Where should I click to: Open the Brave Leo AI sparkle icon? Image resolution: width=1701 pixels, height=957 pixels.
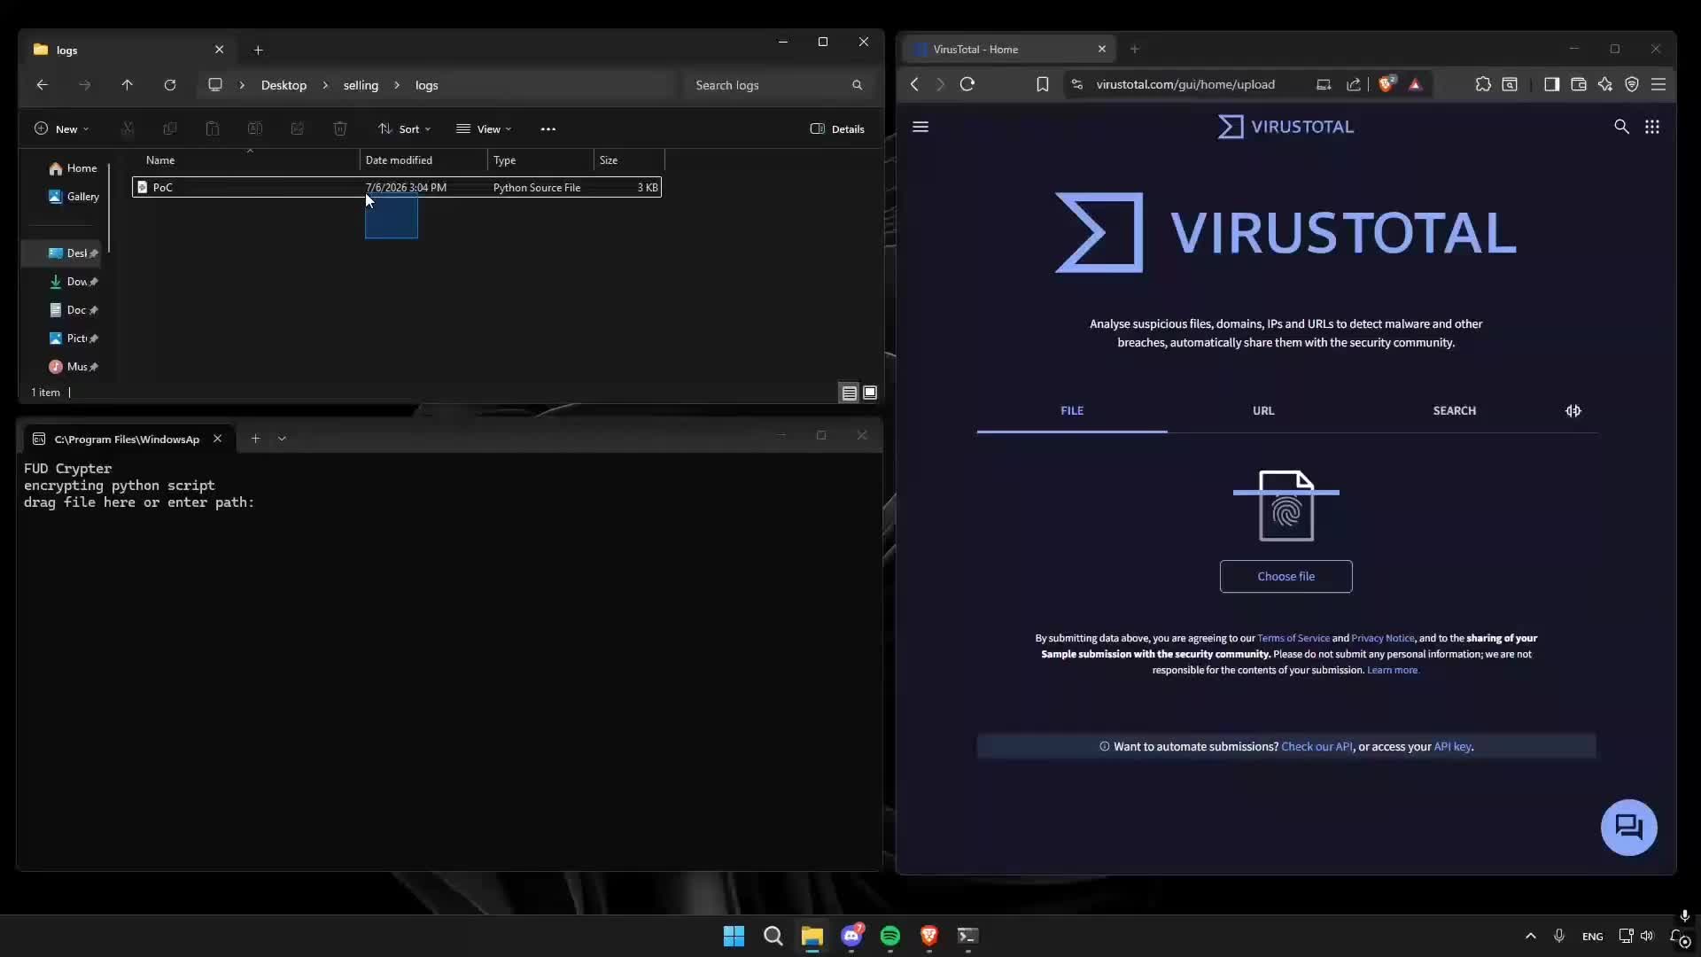coord(1605,84)
